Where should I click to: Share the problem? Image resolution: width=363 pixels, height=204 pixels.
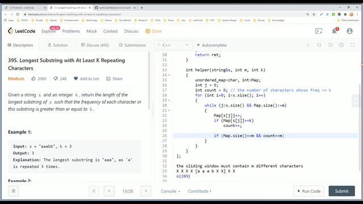115,79
